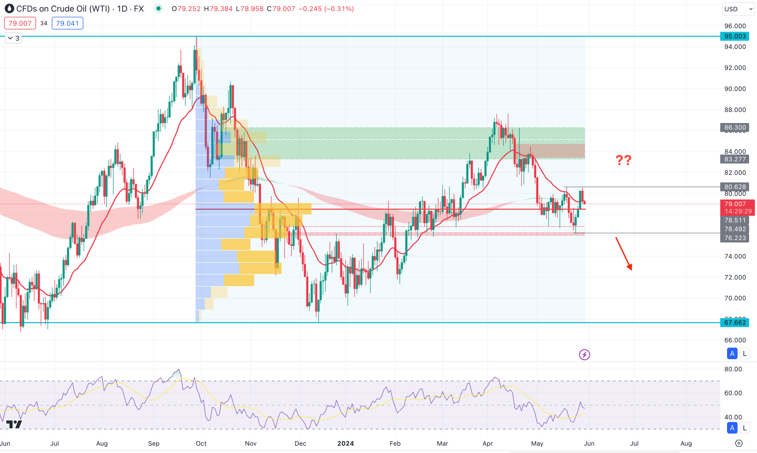Click the 78.492 price label
This screenshot has height=453, width=757.
point(735,229)
